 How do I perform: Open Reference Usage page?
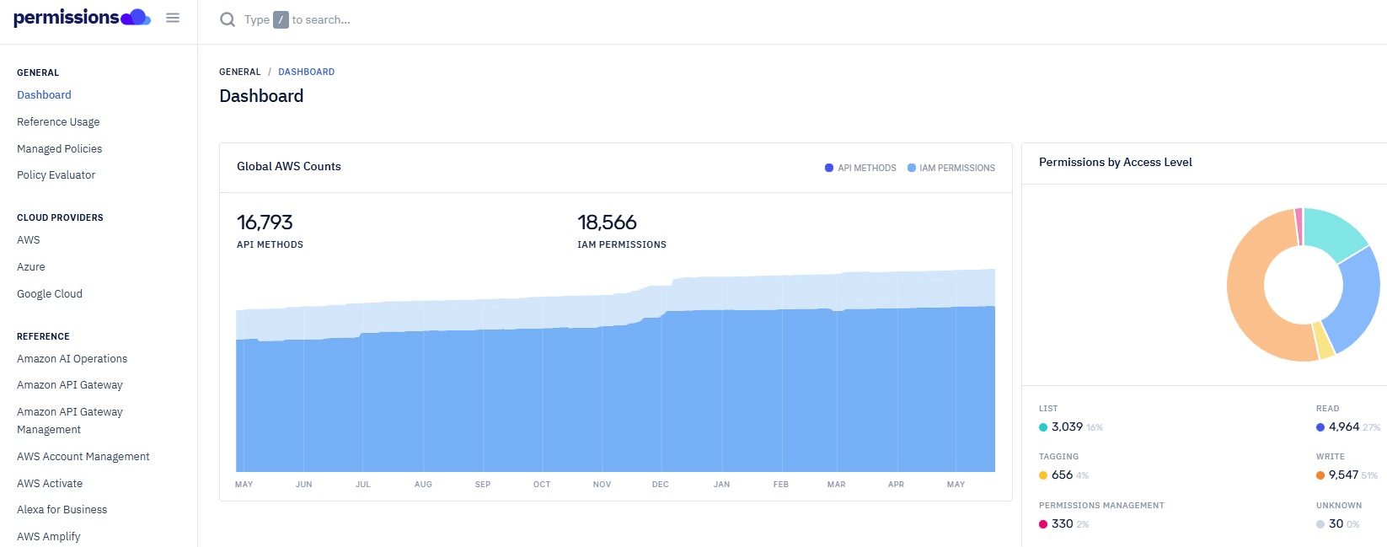pyautogui.click(x=58, y=122)
